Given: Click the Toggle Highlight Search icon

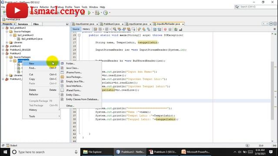Looking at the screenshot, I should click(x=129, y=29).
